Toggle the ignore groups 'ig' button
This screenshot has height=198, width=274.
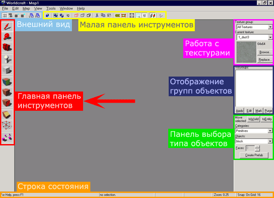68,15
